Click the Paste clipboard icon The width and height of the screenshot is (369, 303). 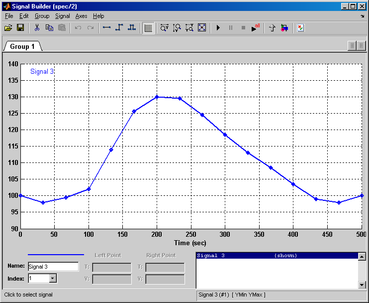click(62, 28)
